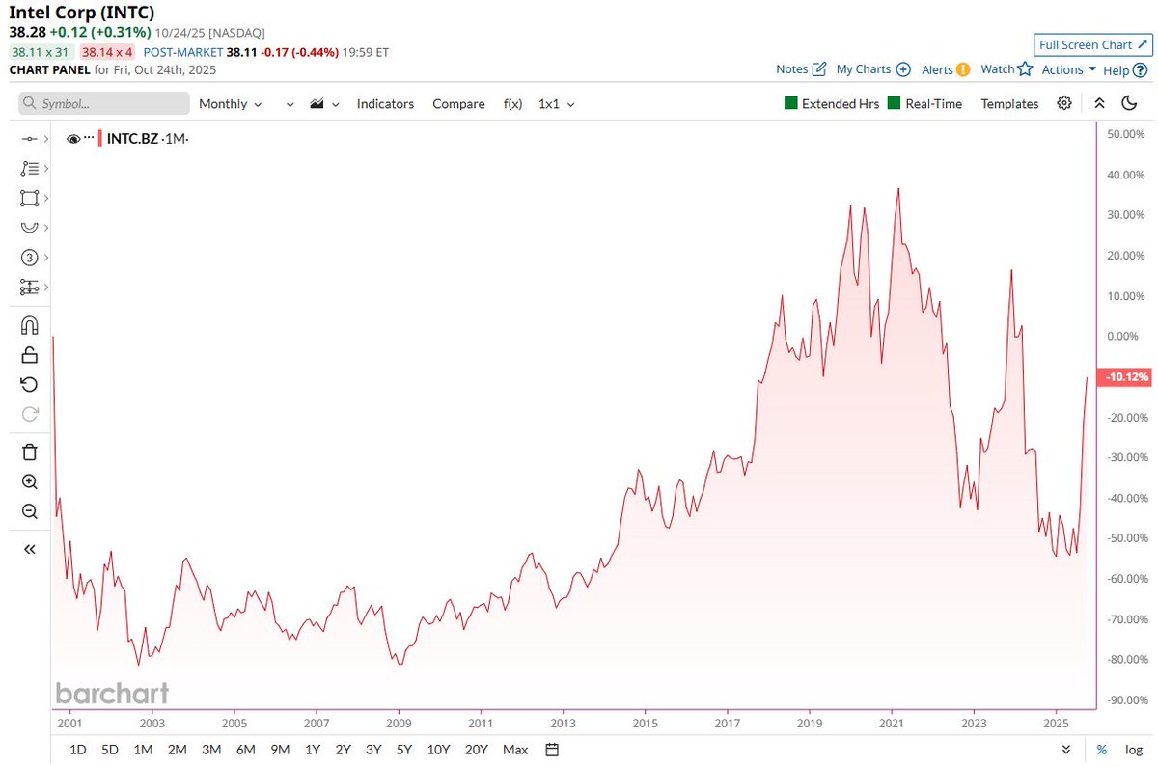Select the 1D time range

click(78, 750)
